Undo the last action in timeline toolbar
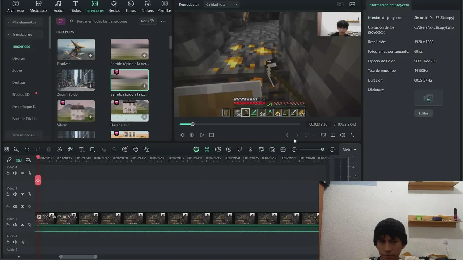463x260 pixels. (x=27, y=149)
